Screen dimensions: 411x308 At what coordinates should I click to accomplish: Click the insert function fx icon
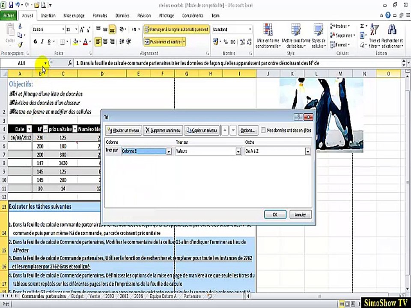click(70, 63)
